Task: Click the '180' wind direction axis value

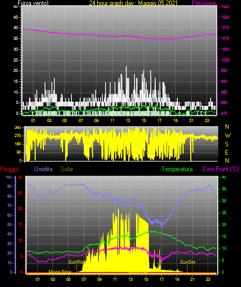Action: pyautogui.click(x=18, y=144)
